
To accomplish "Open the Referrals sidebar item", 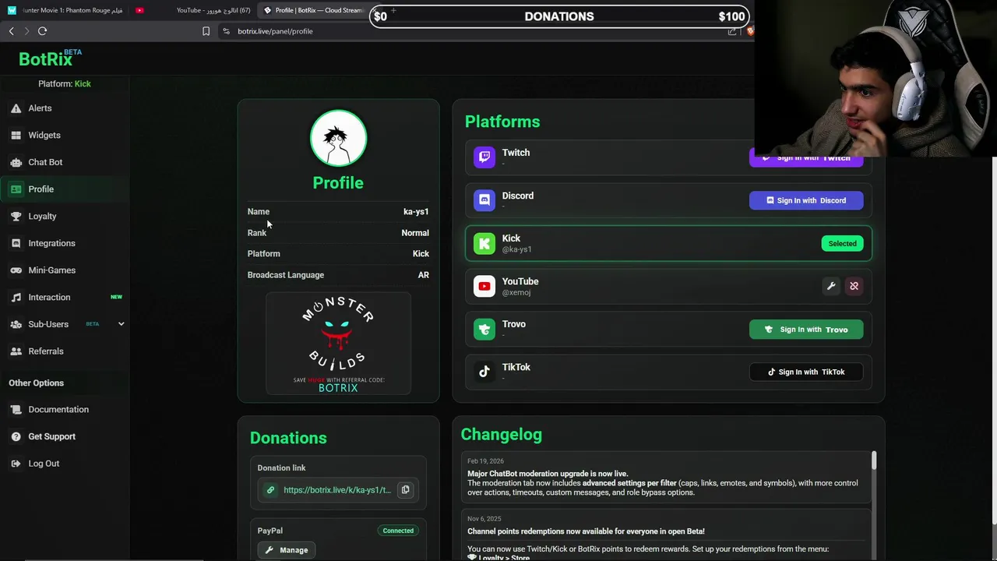I will point(65,351).
